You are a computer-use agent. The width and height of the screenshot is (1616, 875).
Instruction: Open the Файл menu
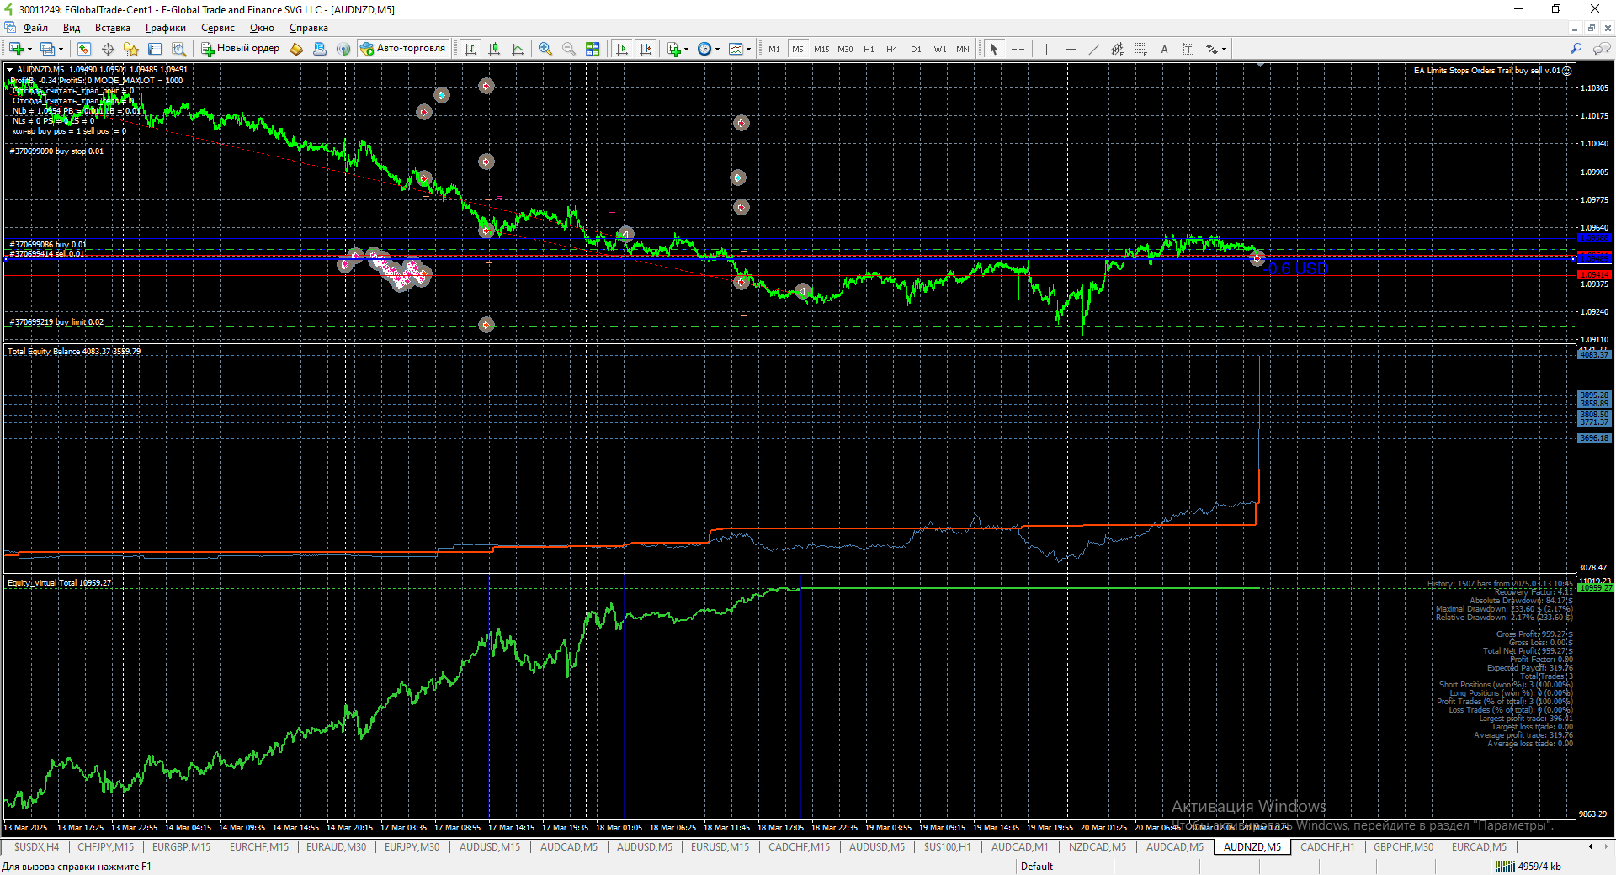pos(35,28)
